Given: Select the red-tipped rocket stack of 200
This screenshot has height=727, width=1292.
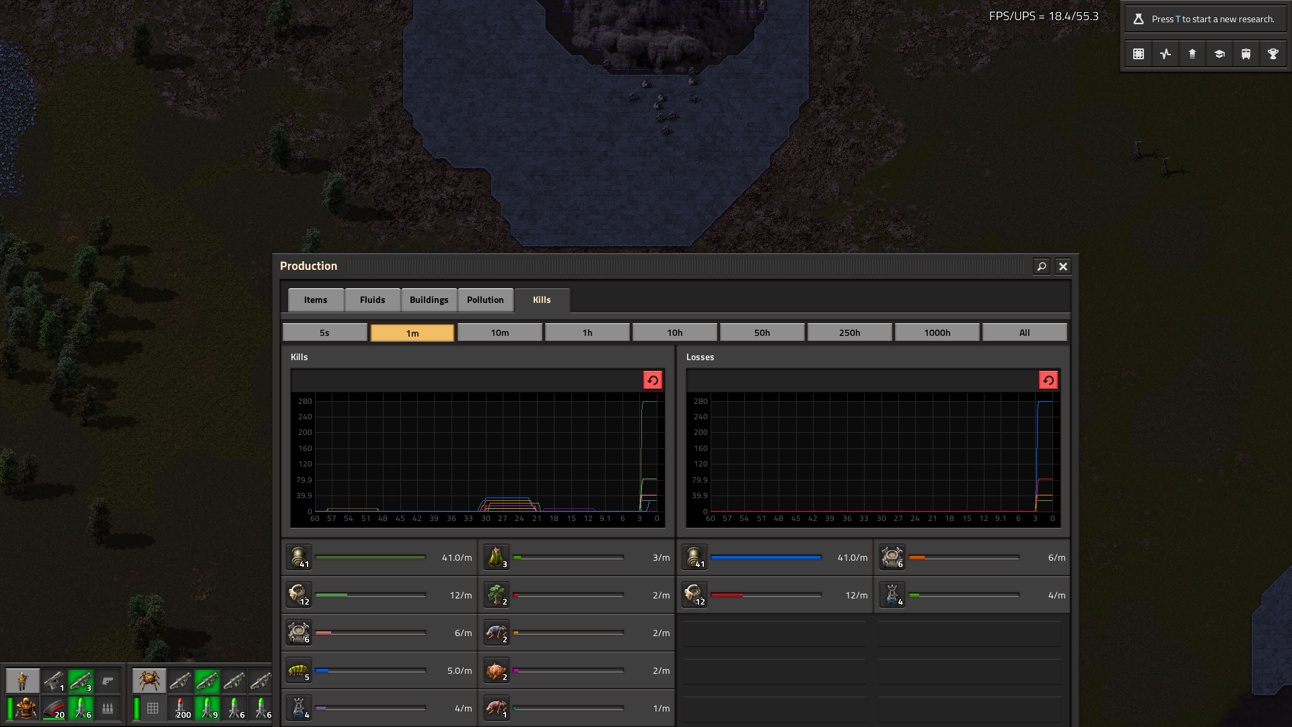Looking at the screenshot, I should (x=180, y=708).
